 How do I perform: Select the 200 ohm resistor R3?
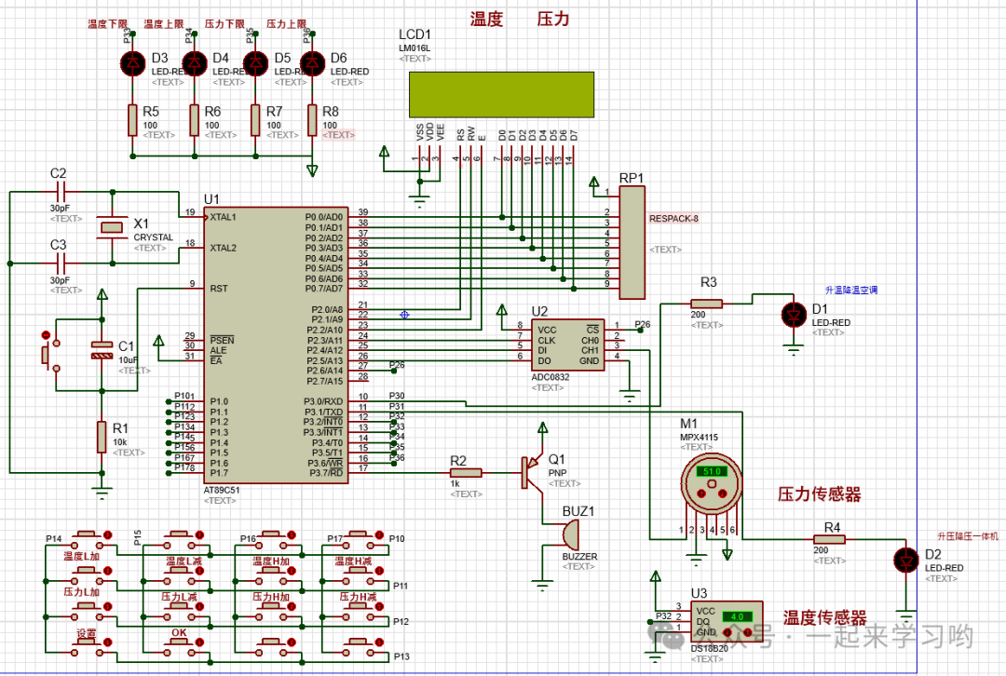[706, 304]
